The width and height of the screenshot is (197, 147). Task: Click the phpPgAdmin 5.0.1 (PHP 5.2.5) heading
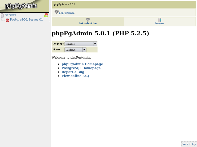click(100, 33)
